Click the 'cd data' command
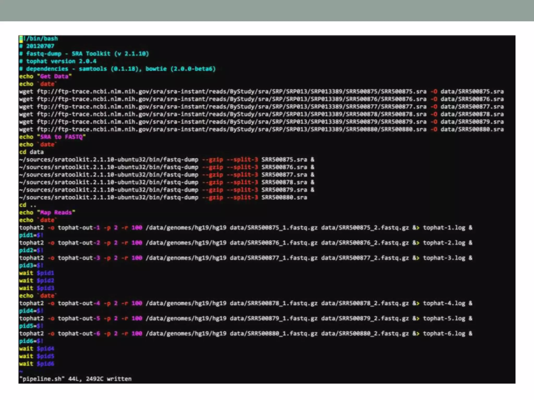The image size is (534, 400). tap(31, 152)
